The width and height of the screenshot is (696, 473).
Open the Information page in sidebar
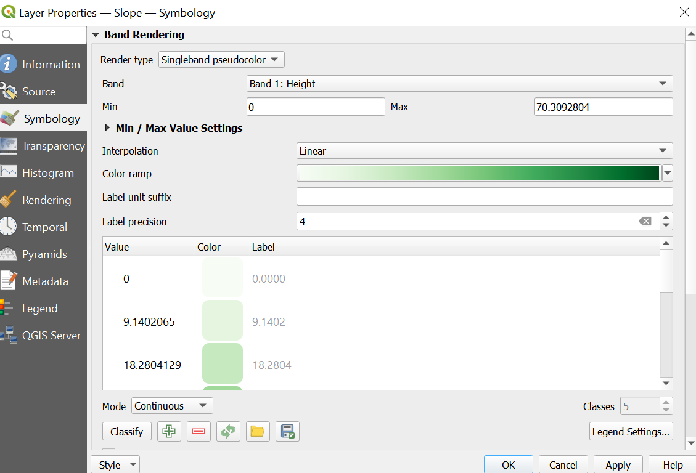click(44, 64)
